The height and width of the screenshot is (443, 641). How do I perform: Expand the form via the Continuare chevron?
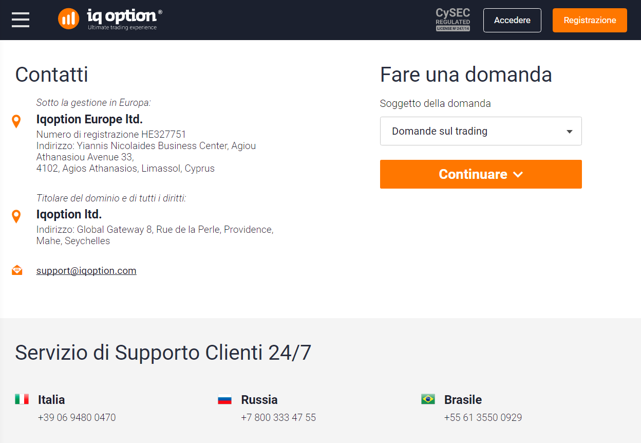pos(518,174)
